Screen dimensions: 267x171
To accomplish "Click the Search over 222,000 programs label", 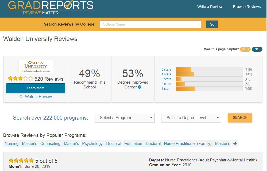I will coord(51,118).
